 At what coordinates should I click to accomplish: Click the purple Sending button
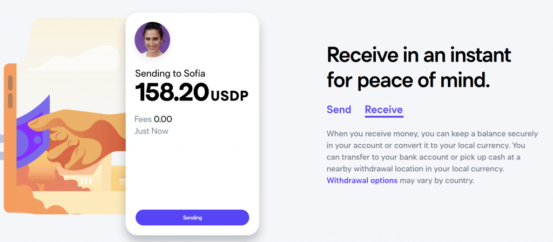[192, 218]
